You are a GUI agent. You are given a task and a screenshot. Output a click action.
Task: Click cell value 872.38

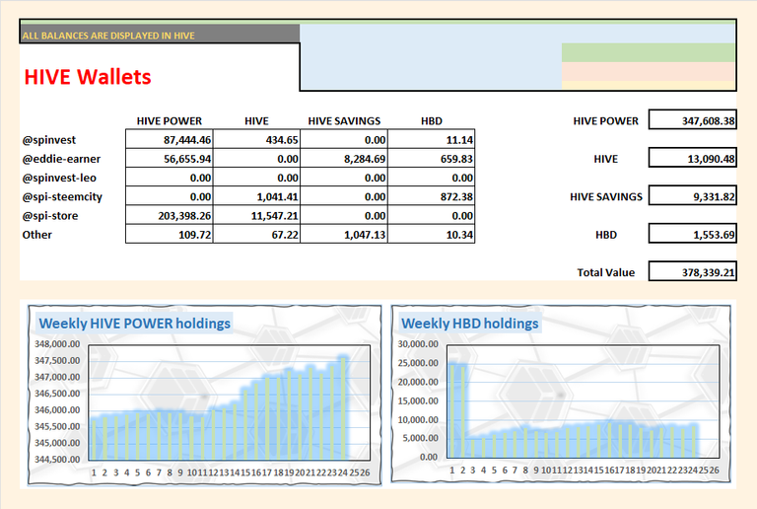(x=431, y=196)
